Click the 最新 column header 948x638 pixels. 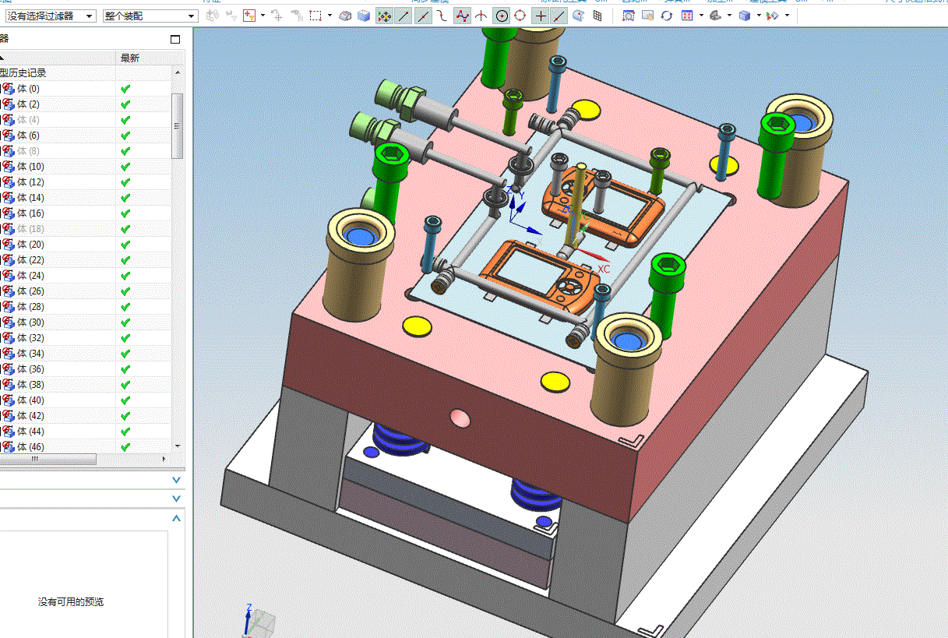pos(130,58)
